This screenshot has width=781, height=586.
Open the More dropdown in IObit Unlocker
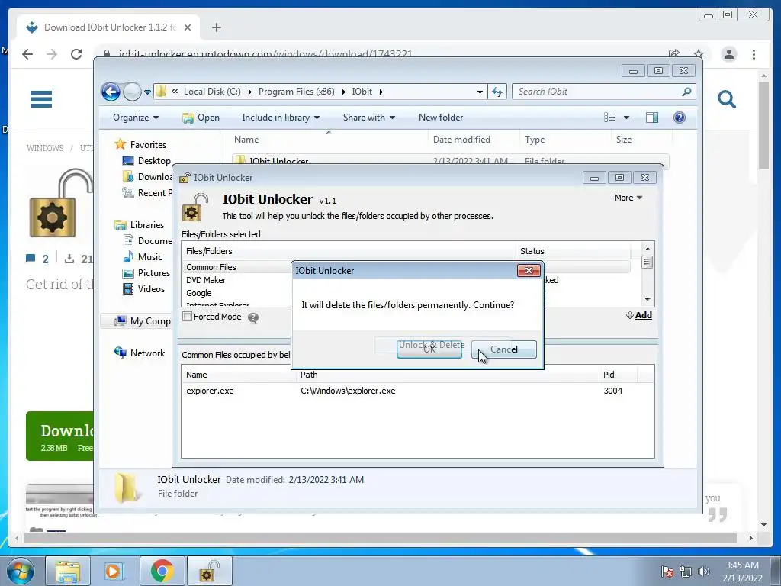(x=628, y=198)
